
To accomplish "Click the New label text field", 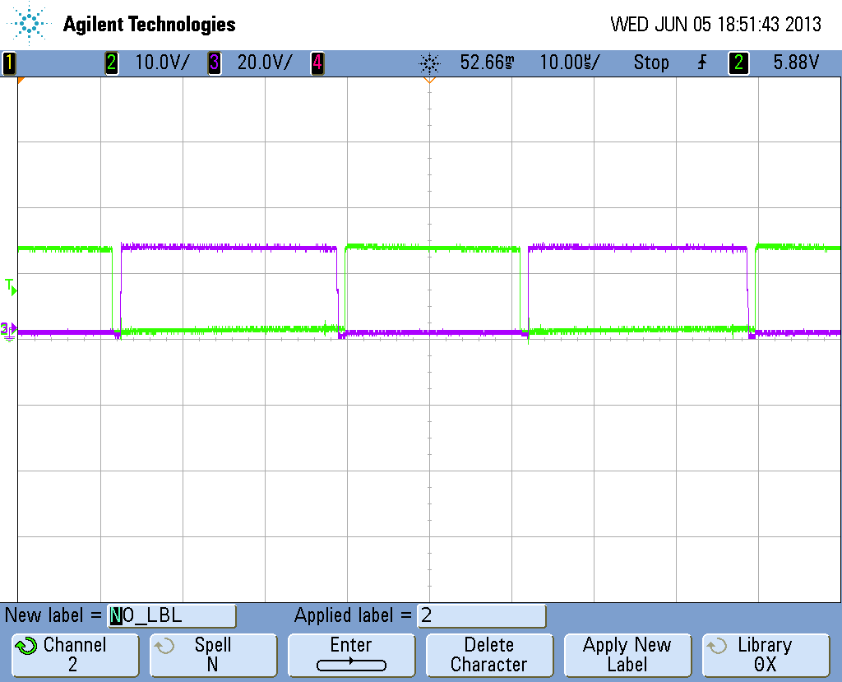I will pos(172,615).
